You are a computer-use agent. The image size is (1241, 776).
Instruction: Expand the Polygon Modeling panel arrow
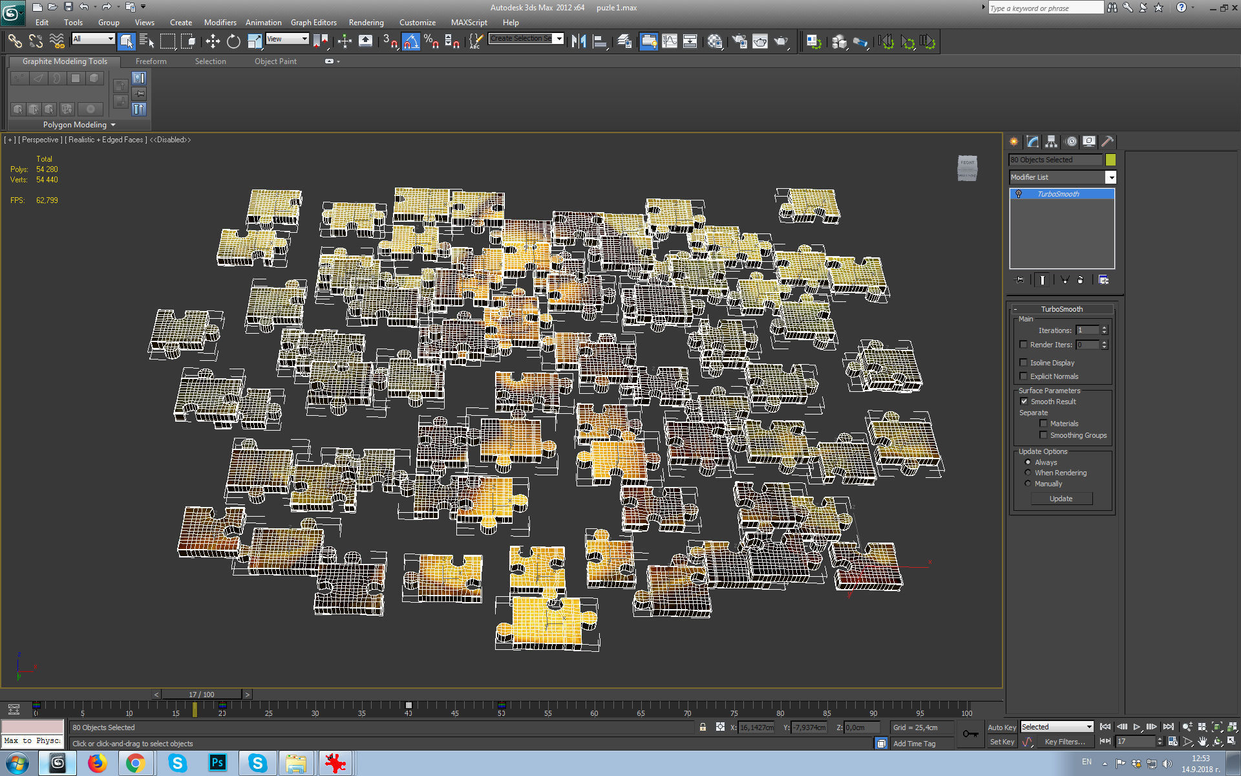pyautogui.click(x=113, y=125)
